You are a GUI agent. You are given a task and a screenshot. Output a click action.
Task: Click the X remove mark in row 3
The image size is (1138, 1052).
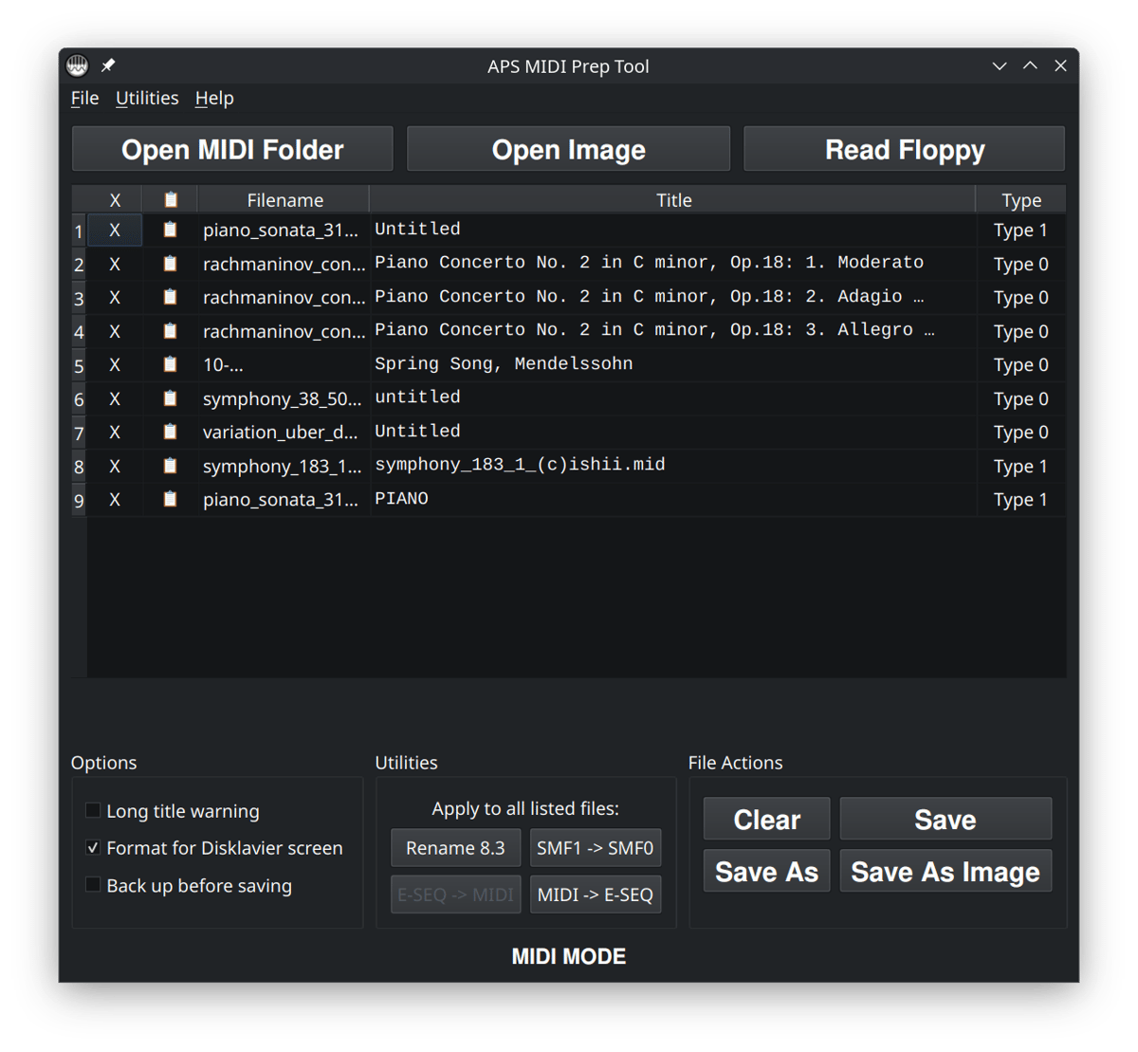click(x=115, y=297)
